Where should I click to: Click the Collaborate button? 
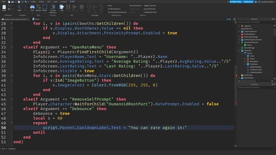pos(248,2)
